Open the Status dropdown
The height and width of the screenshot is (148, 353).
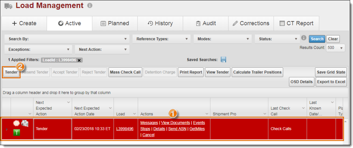pos(277,39)
